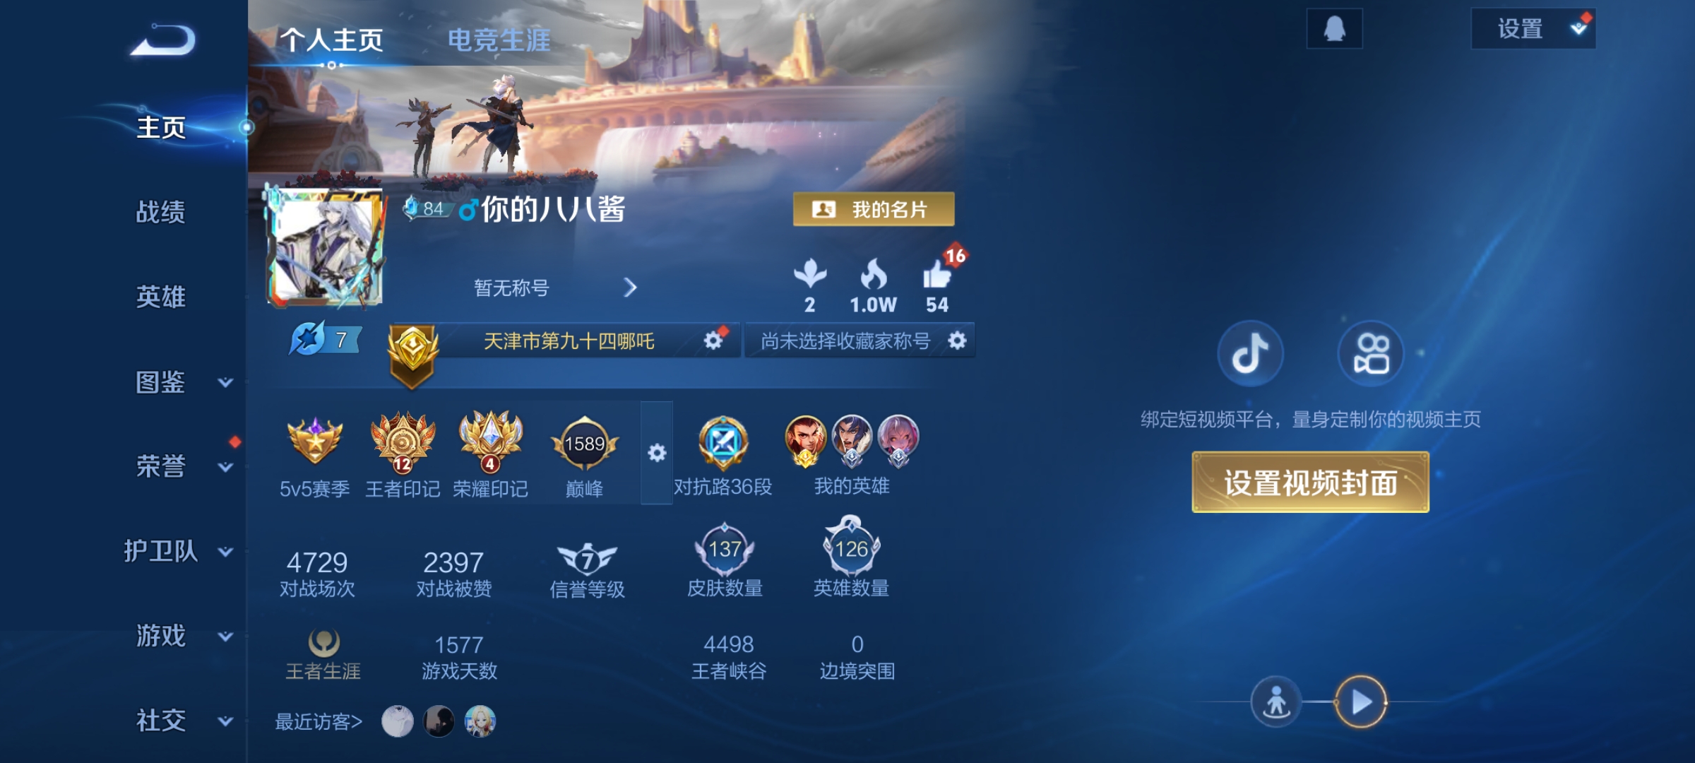Switch to static character display mode
1695x763 pixels.
[x=1275, y=702]
